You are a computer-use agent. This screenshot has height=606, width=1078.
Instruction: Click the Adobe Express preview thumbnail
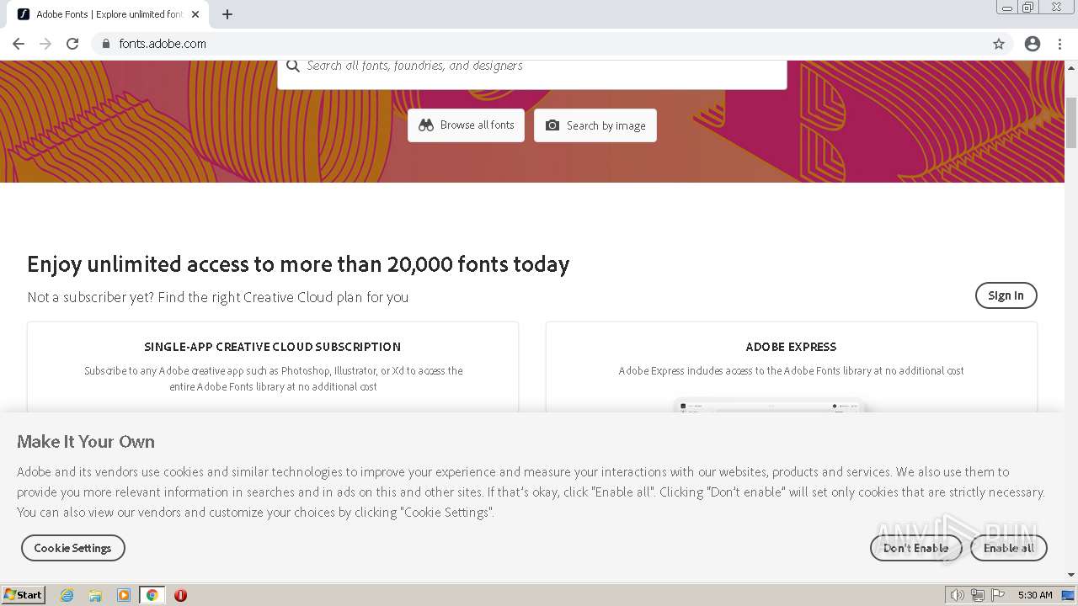771,406
